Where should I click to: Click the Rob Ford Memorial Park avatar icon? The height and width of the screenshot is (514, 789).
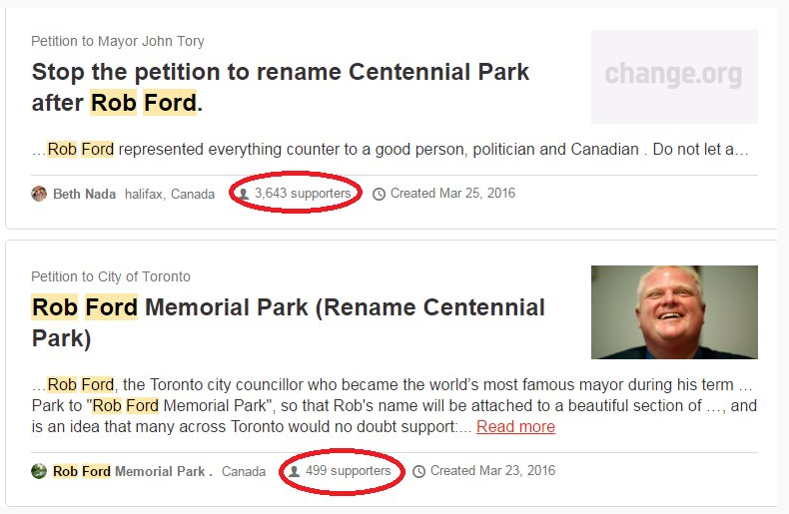39,471
